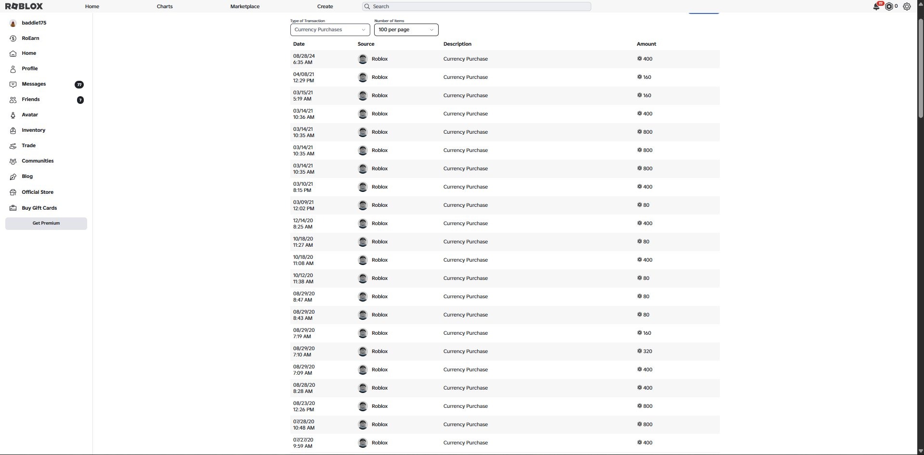Click the Trade icon in sidebar
This screenshot has height=455, width=924.
click(x=13, y=146)
